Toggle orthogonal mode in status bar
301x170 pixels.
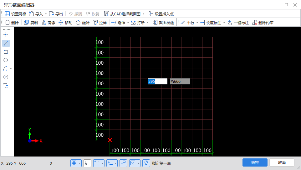pyautogui.click(x=87, y=163)
